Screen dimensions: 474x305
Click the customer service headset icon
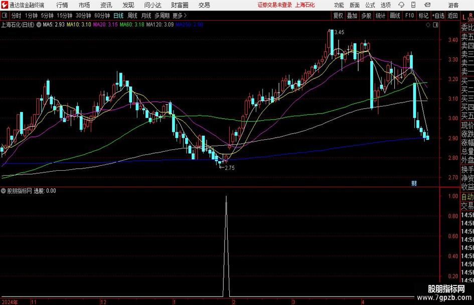pyautogui.click(x=401, y=5)
